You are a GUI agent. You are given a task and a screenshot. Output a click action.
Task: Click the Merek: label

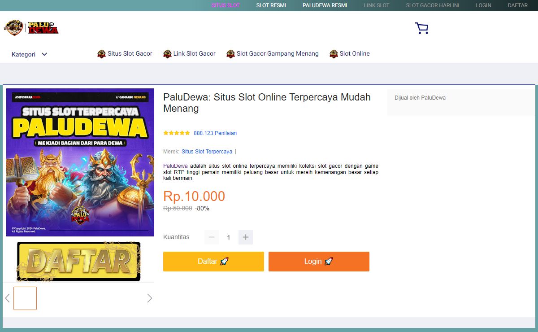tap(171, 152)
